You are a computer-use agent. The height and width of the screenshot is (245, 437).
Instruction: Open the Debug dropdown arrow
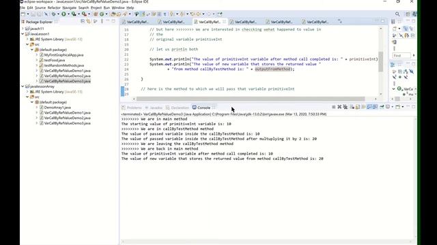pos(58,14)
